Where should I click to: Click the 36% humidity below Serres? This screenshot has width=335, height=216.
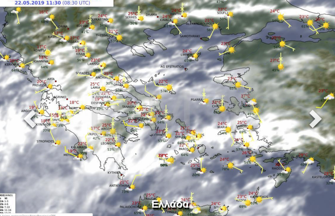[134, 24]
